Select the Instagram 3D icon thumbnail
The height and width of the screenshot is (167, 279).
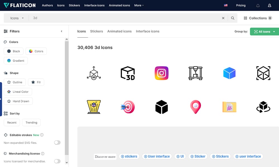tap(162, 73)
